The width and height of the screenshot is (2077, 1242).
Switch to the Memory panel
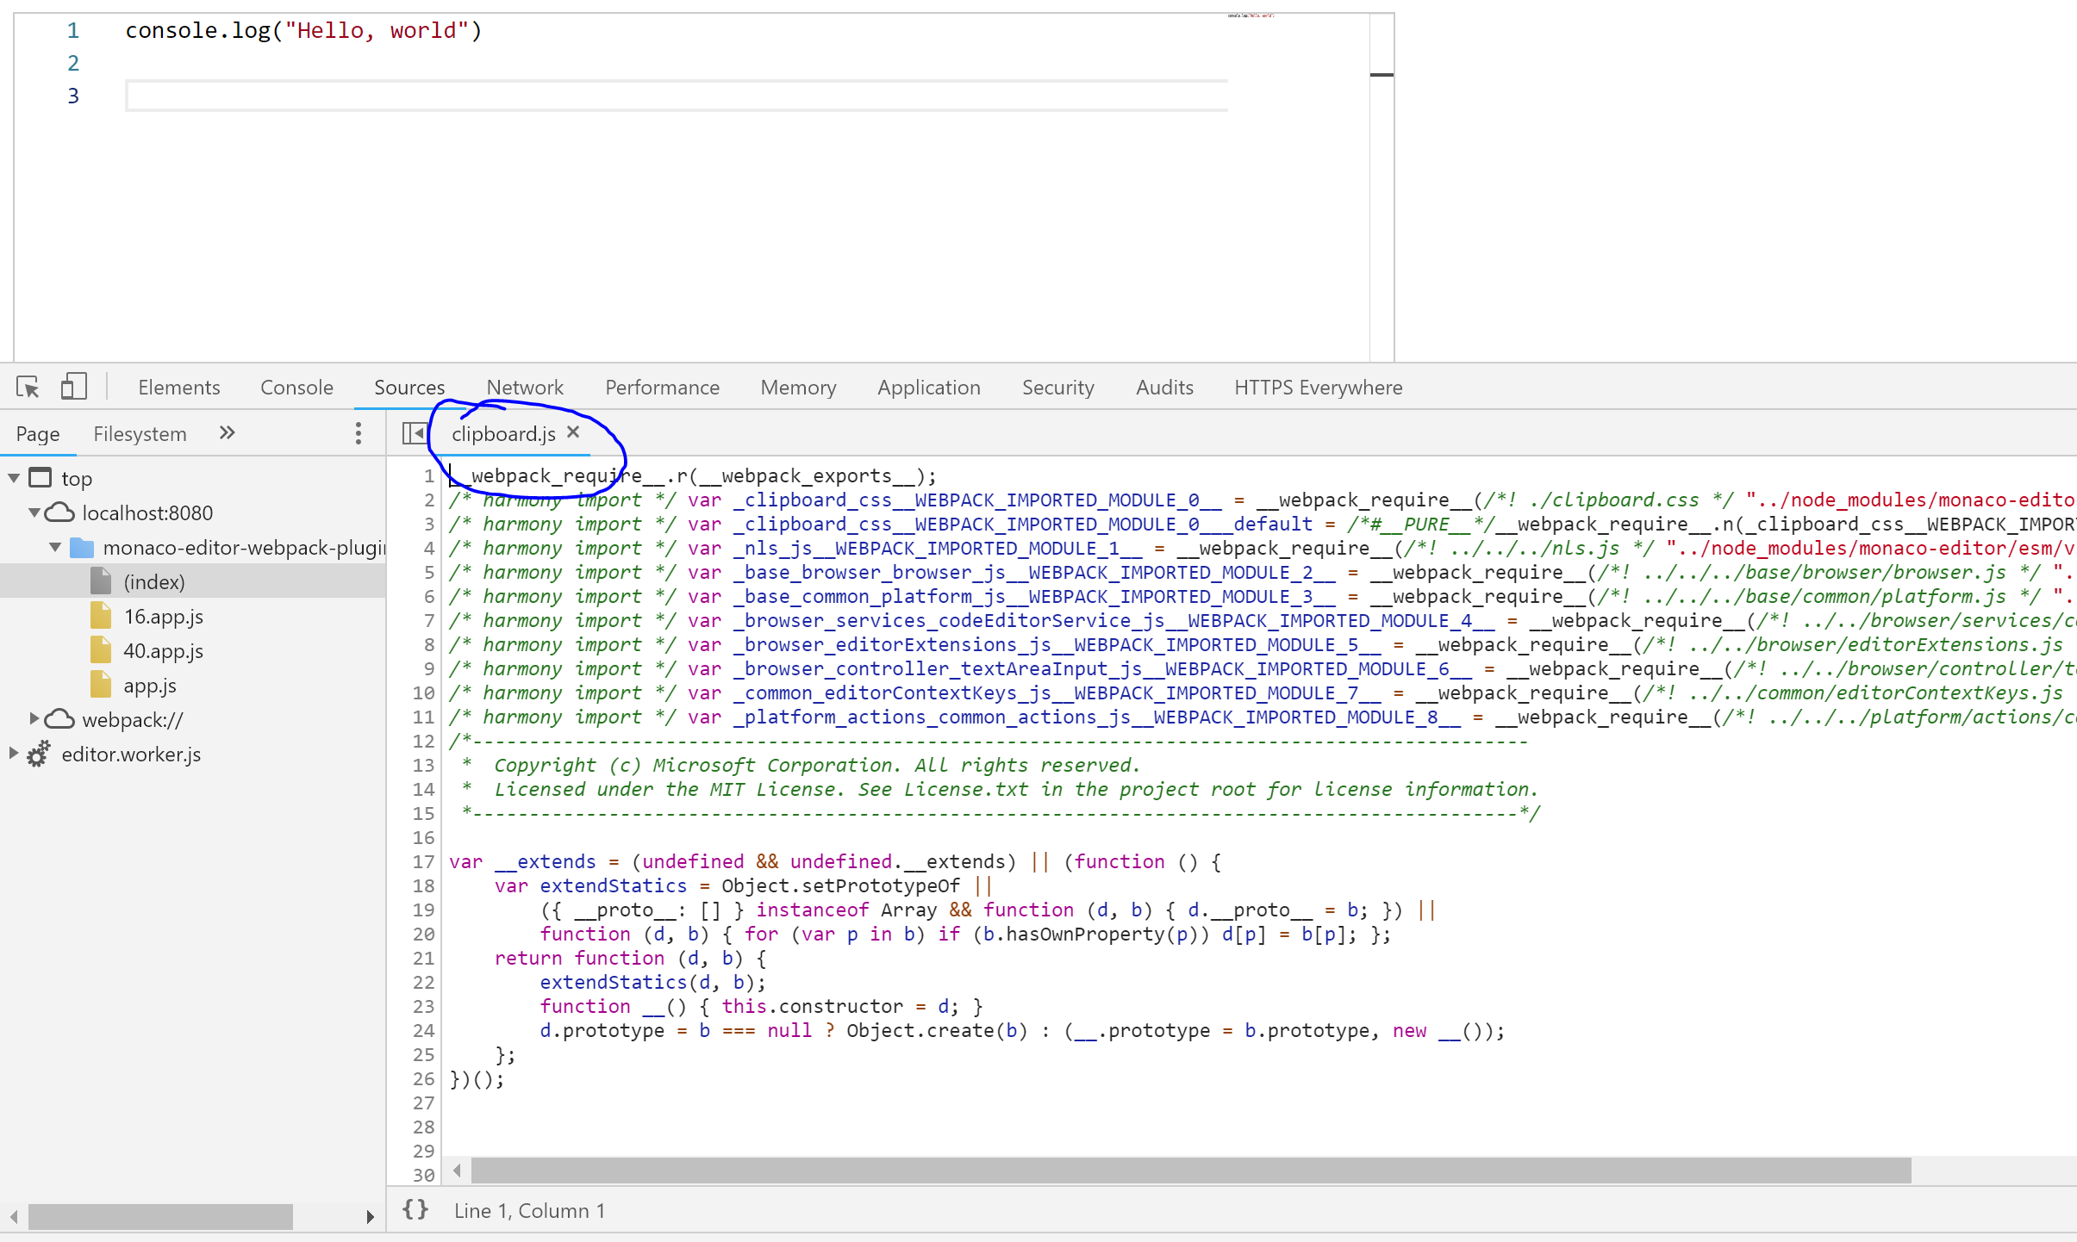click(797, 387)
